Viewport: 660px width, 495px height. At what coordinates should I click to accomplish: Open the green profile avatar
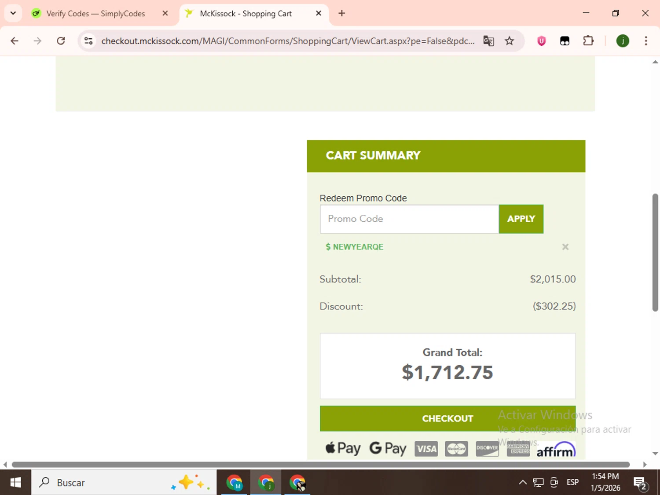623,41
